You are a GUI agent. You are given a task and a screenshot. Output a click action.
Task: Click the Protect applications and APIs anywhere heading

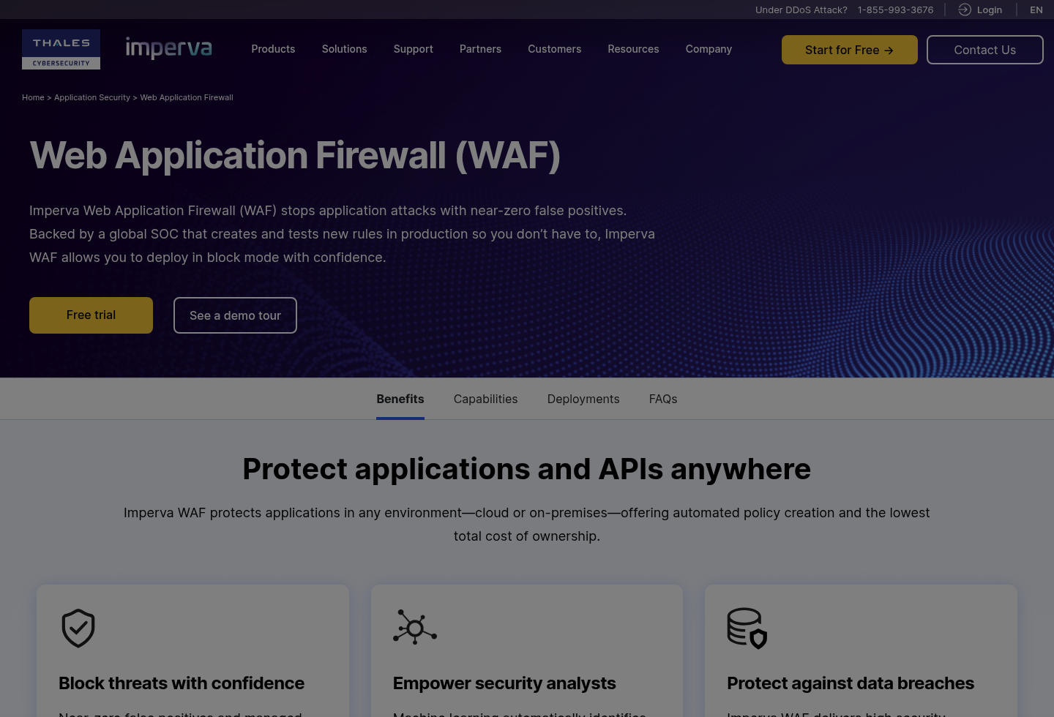coord(527,469)
